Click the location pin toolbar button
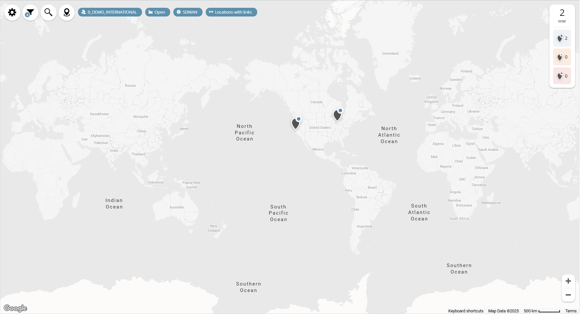 click(67, 13)
